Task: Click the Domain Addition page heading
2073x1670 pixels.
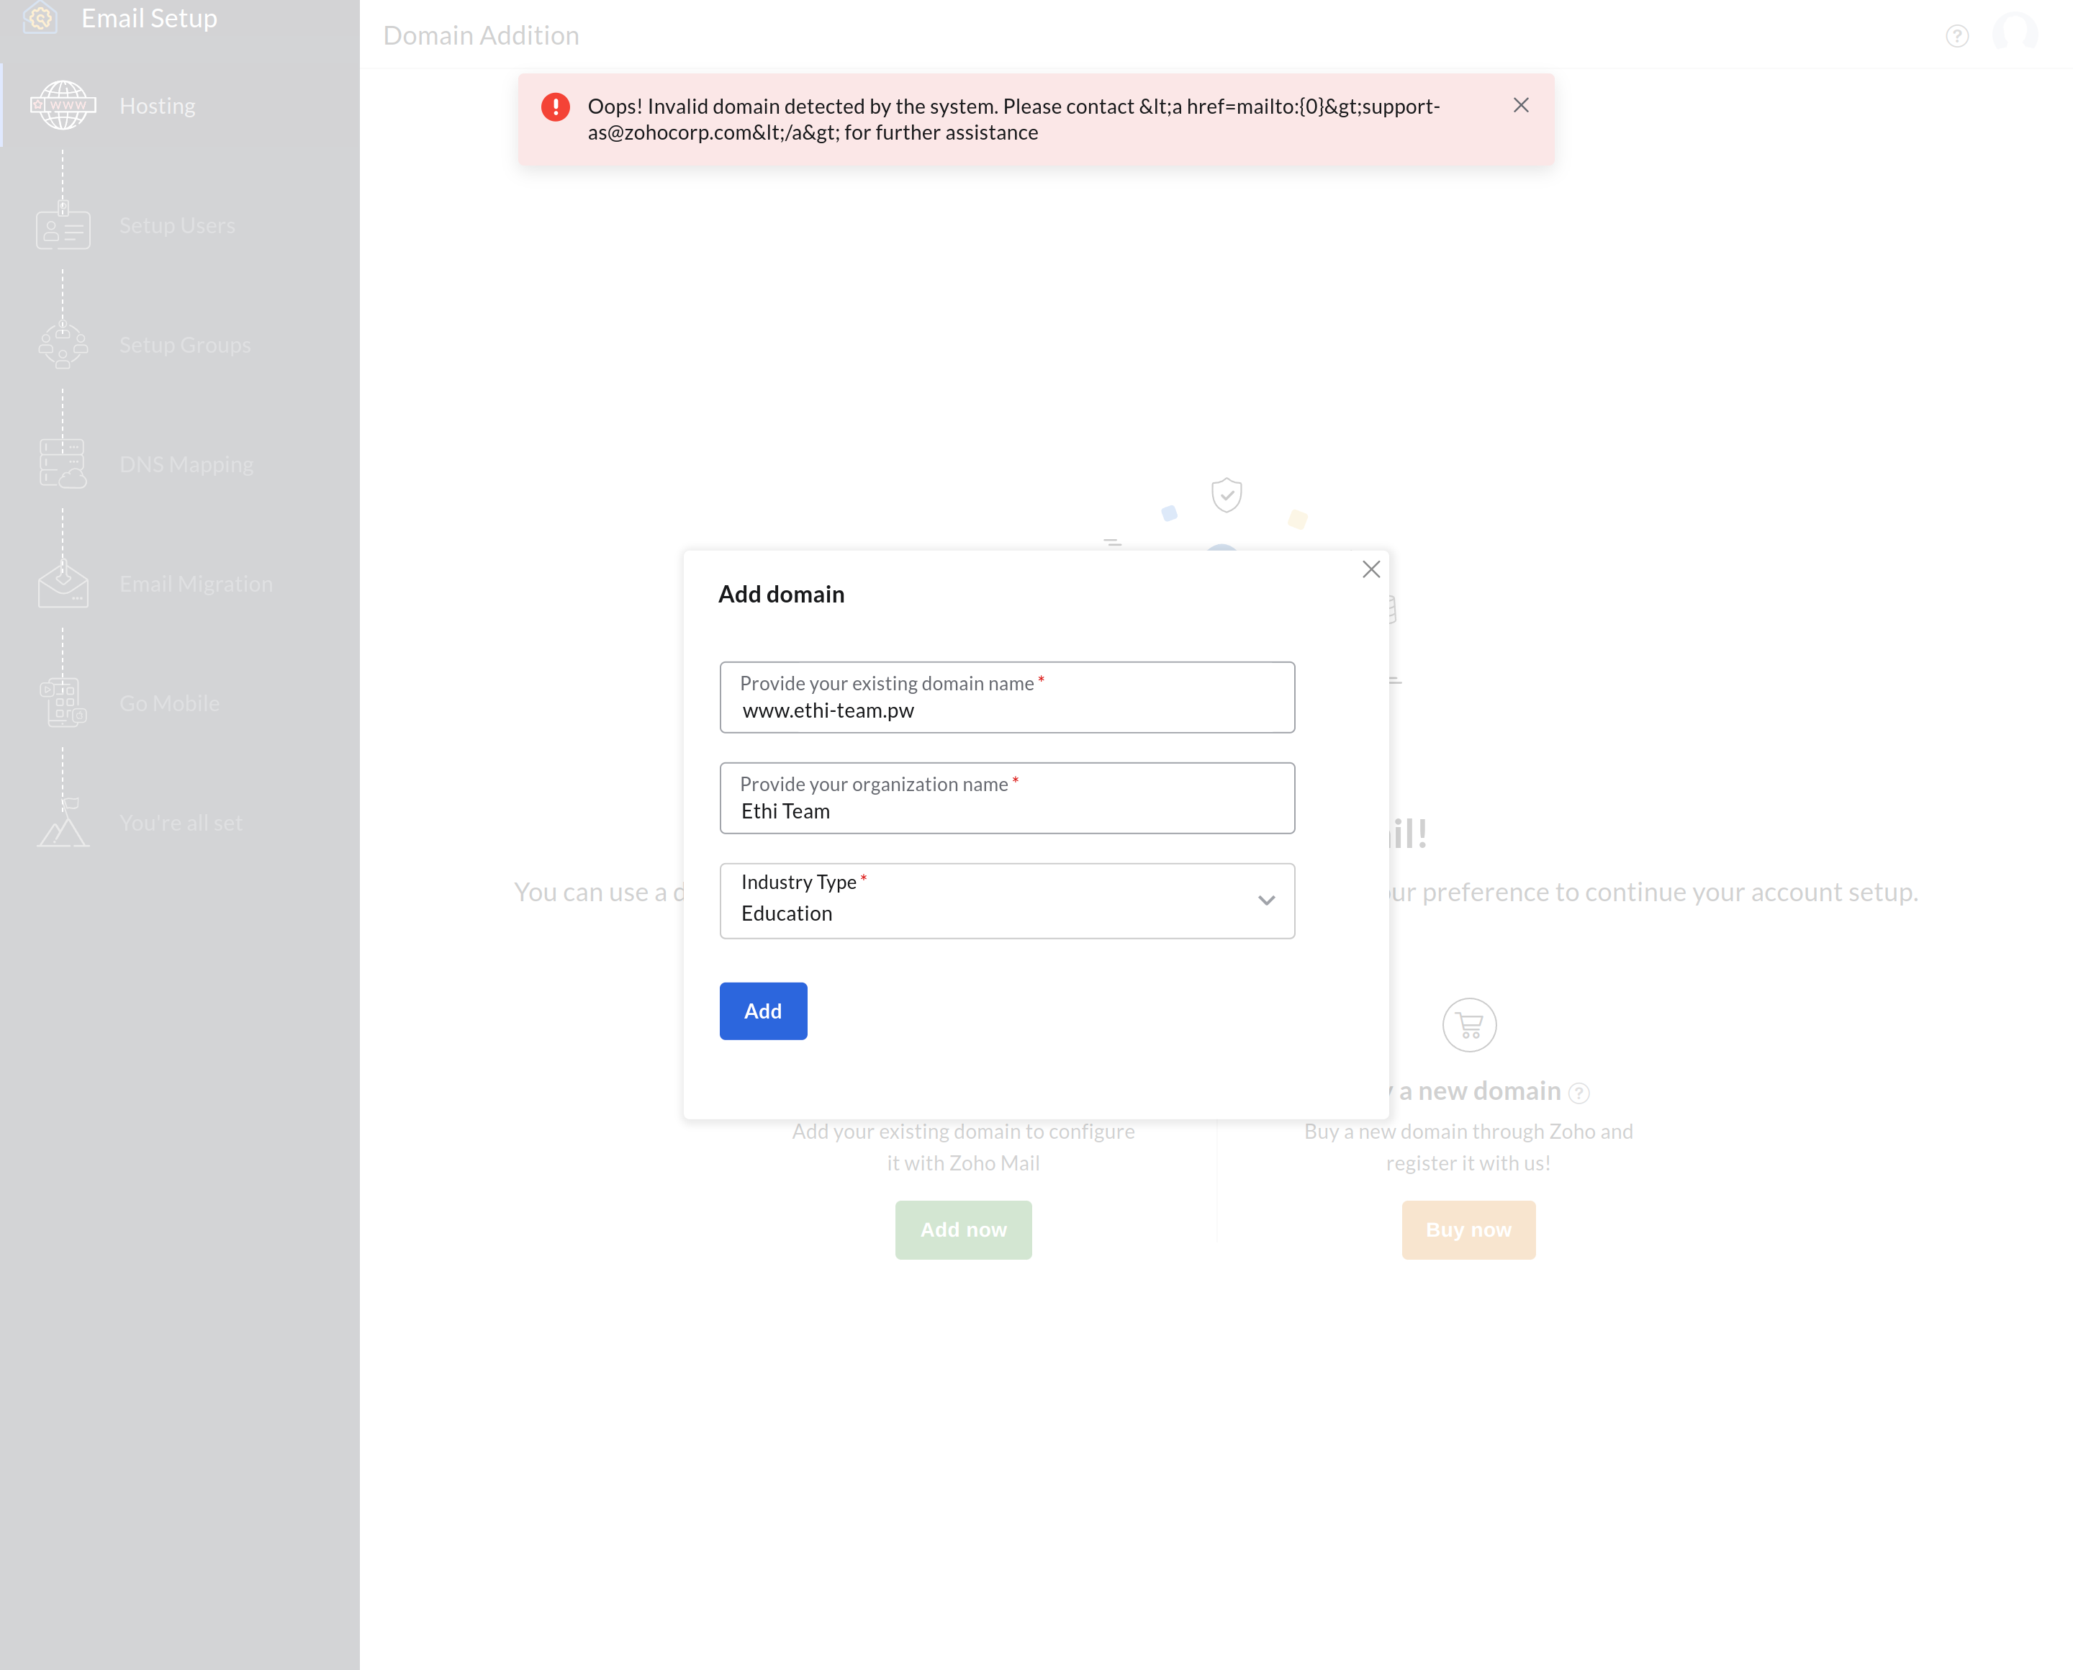Action: [481, 35]
